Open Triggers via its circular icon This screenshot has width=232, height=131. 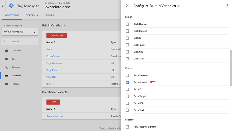coord(6,67)
